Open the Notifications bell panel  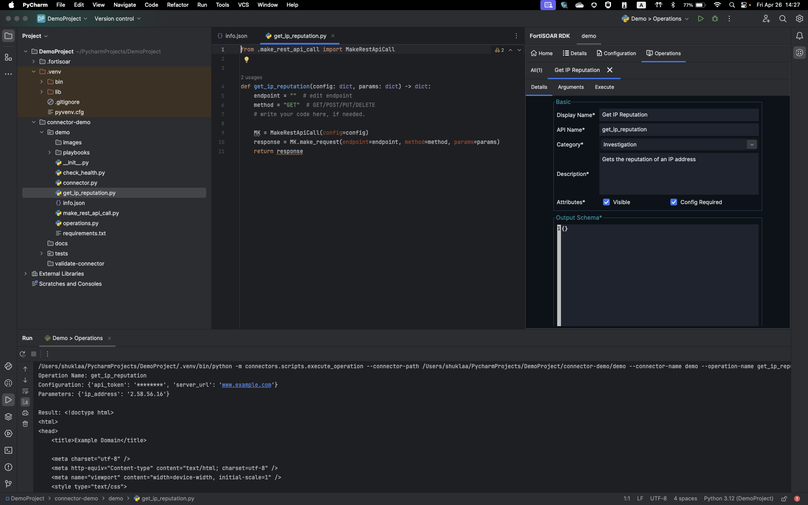799,36
